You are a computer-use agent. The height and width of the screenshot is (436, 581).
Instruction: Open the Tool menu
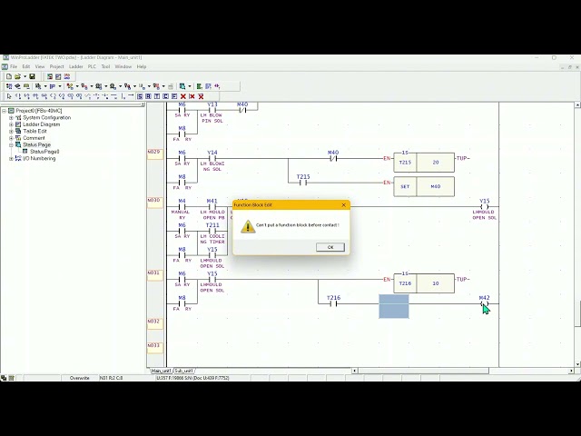point(105,66)
